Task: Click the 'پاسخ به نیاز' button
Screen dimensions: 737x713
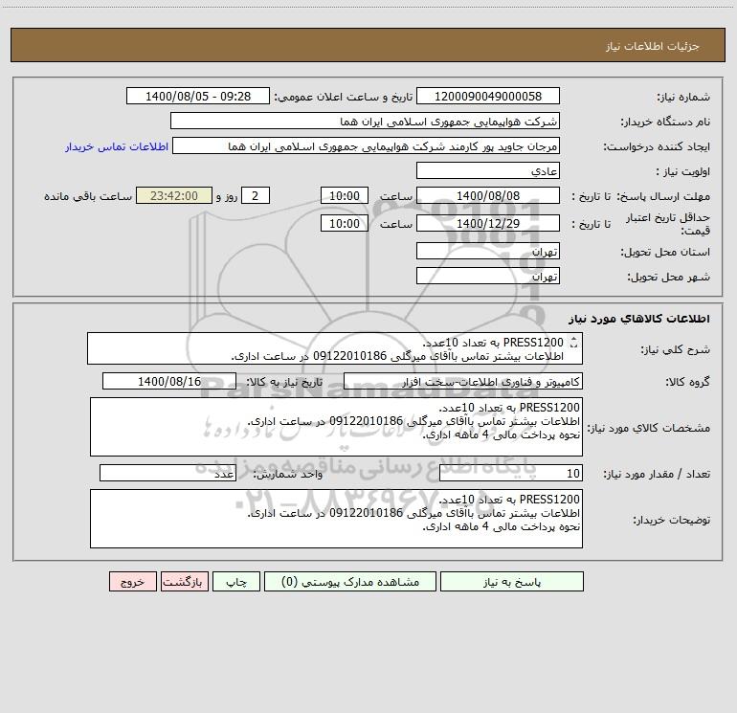Action: (x=512, y=581)
